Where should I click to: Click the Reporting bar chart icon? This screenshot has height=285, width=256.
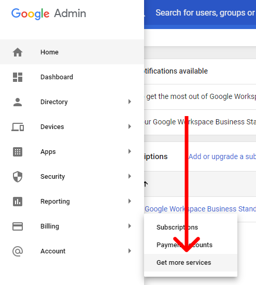18,202
